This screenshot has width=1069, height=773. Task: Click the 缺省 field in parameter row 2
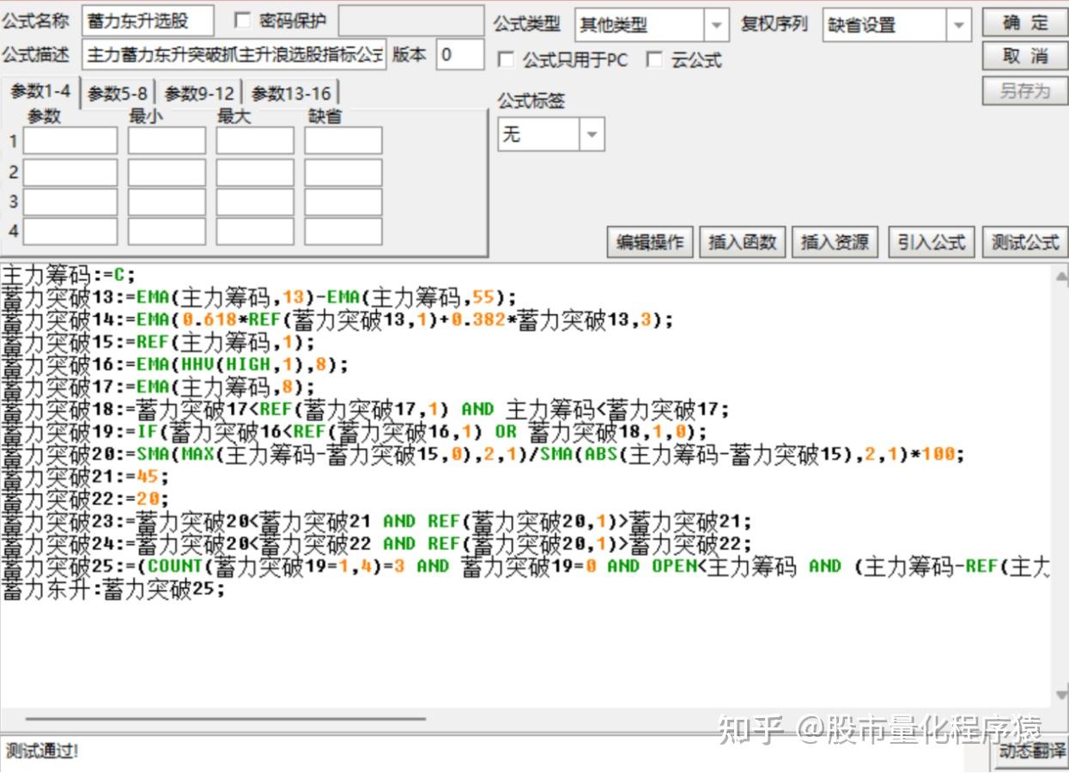pos(343,172)
